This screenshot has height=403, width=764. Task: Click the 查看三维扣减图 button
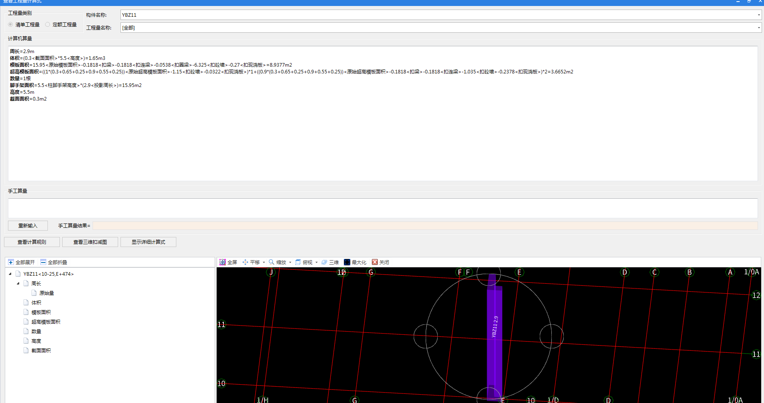90,242
